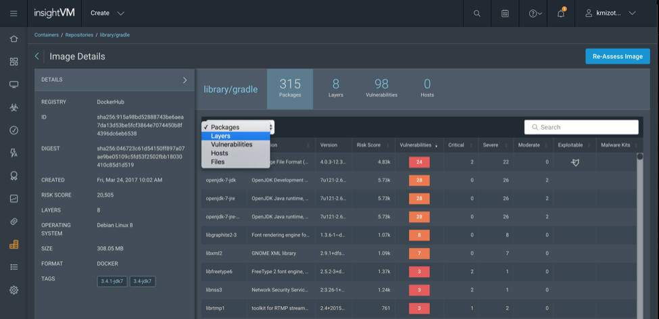The height and width of the screenshot is (319, 659).
Task: Switch to the 98 Vulnerabilities tab
Action: click(381, 88)
